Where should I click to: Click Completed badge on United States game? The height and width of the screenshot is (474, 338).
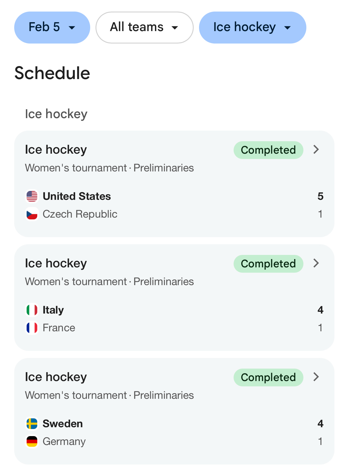pos(268,150)
